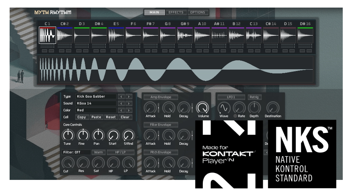This screenshot has width=351, height=193.
Task: Select the D 3 sample cell
Action: point(82,35)
